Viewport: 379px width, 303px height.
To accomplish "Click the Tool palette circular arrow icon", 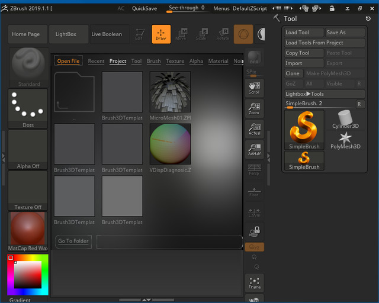I will tap(368, 18).
